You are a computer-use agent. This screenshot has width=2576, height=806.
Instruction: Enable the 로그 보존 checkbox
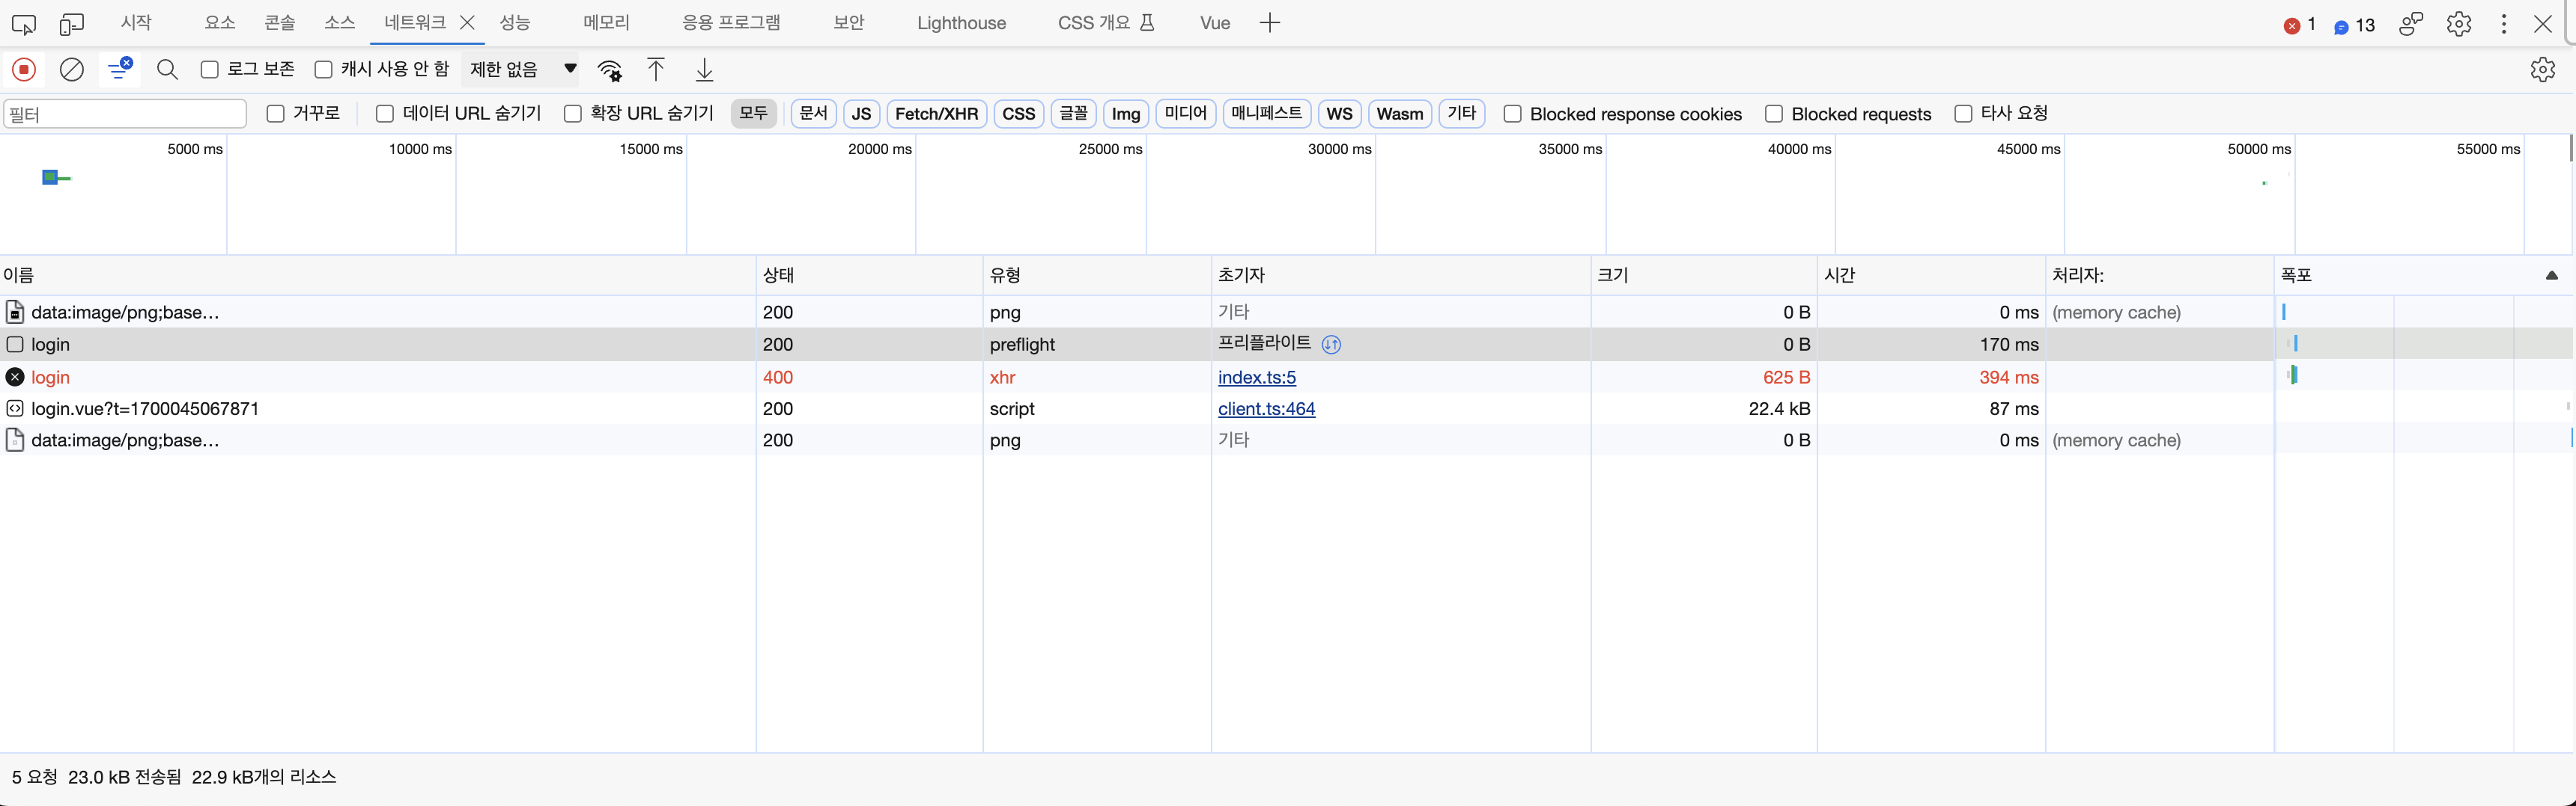coord(210,69)
